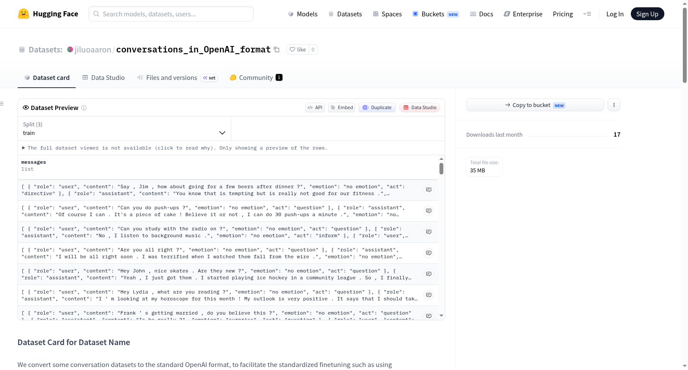Open row comment icon for 'Are you all right' row
688x370 pixels.
coord(429,253)
